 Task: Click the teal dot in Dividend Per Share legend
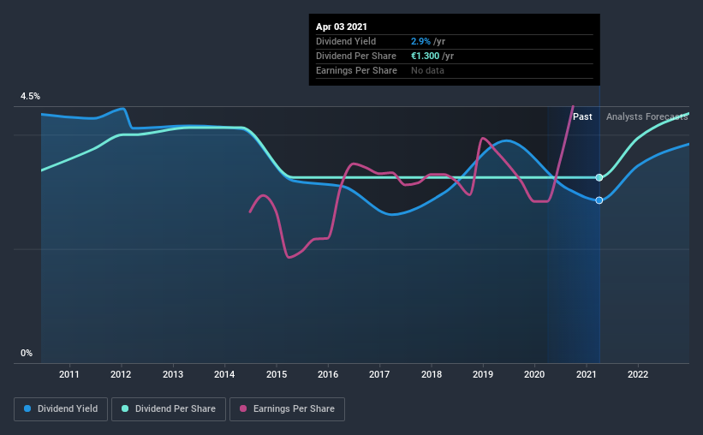(125, 408)
